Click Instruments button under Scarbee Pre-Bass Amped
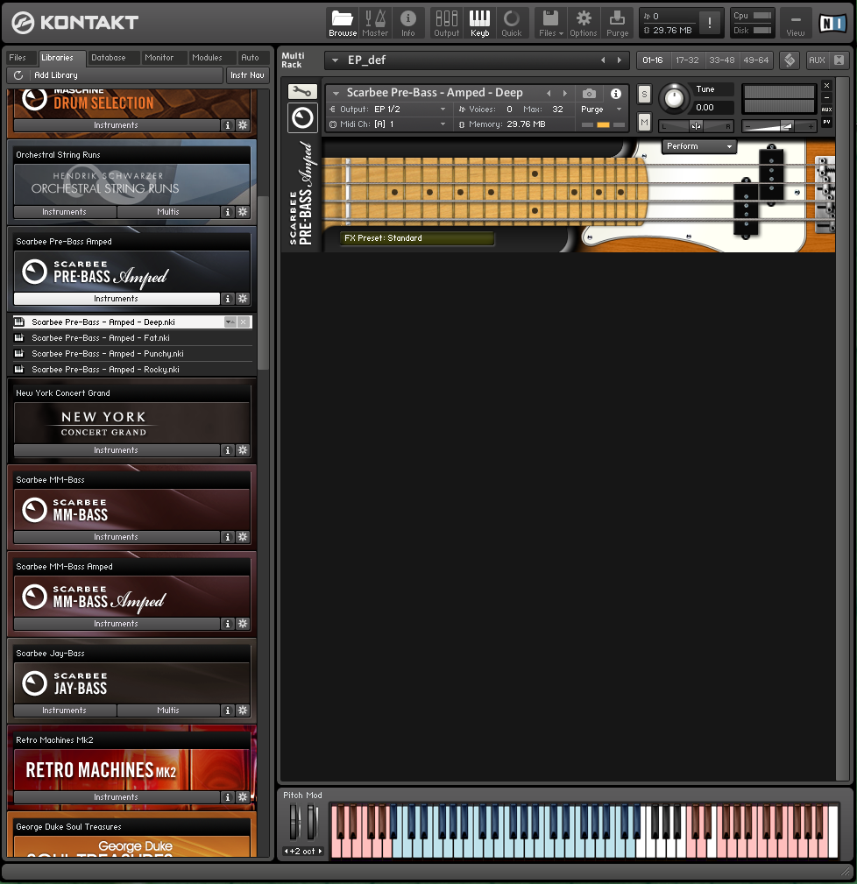The height and width of the screenshot is (884, 857). [x=117, y=299]
